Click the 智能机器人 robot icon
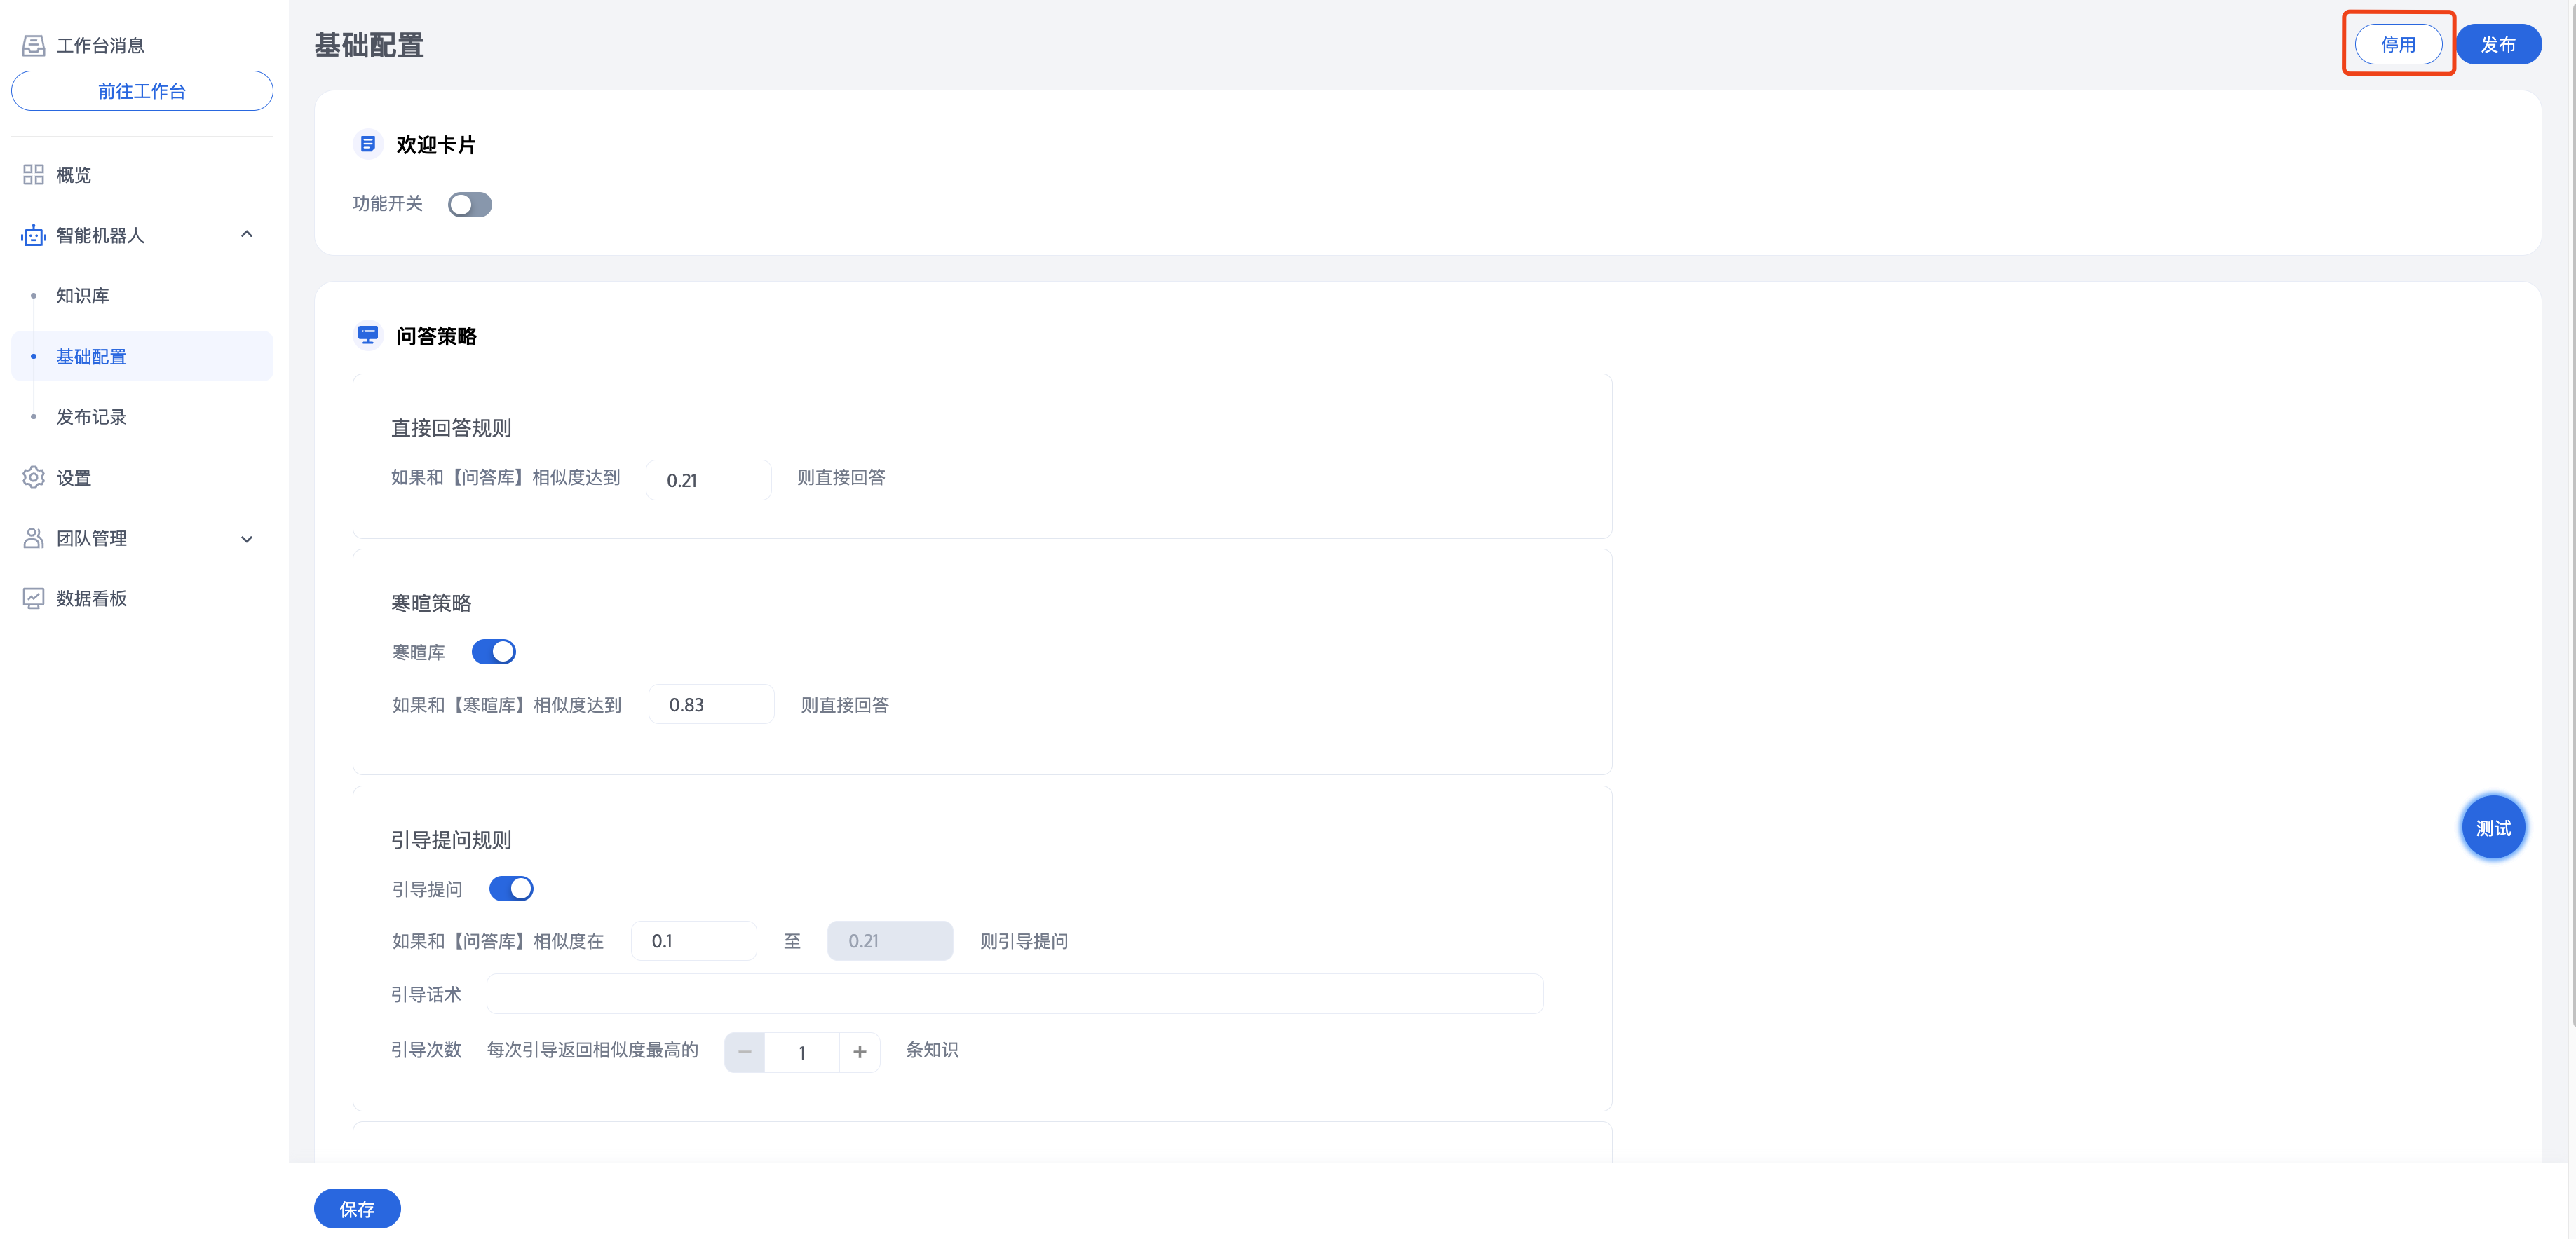 click(x=33, y=235)
